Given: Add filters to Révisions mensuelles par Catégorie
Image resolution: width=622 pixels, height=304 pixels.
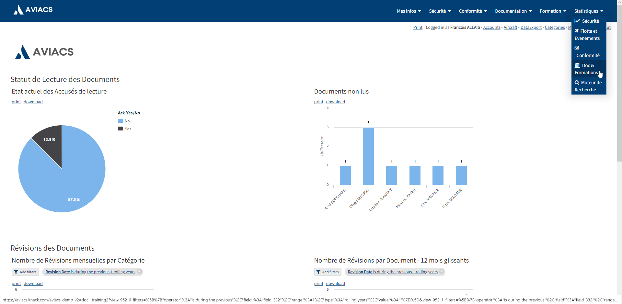Looking at the screenshot, I should click(x=25, y=272).
